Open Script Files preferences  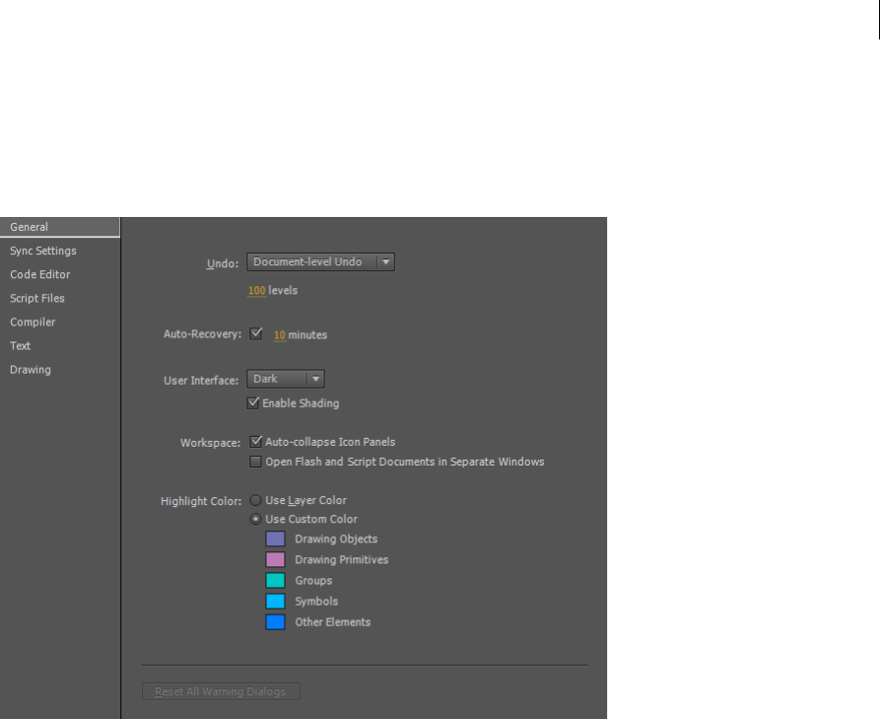pyautogui.click(x=37, y=298)
